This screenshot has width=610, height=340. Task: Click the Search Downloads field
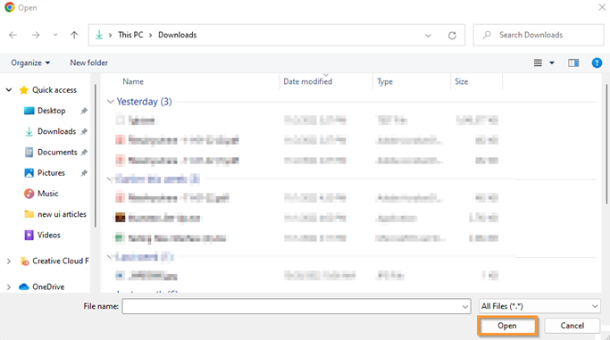(x=539, y=35)
